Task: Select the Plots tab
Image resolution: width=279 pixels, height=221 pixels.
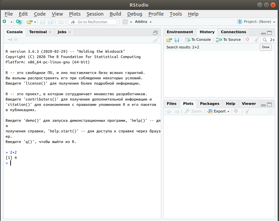Action: [x=188, y=104]
